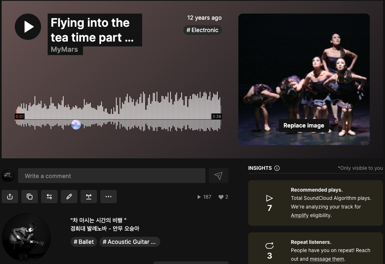Open the Insights info icon
Viewport: 385px width, 264px height.
coord(277,168)
